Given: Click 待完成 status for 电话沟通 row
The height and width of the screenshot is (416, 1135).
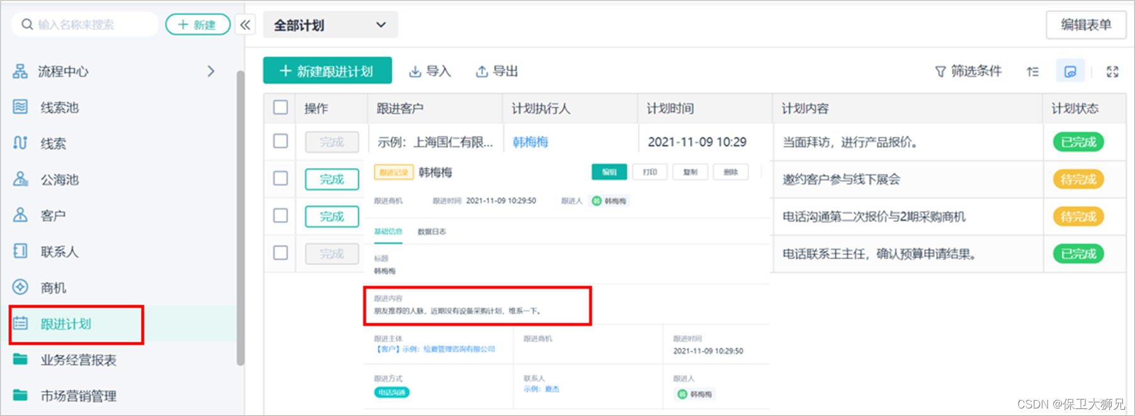Looking at the screenshot, I should (x=1078, y=216).
